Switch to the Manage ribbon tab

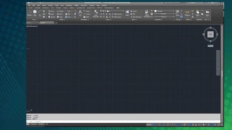[x=58, y=8]
